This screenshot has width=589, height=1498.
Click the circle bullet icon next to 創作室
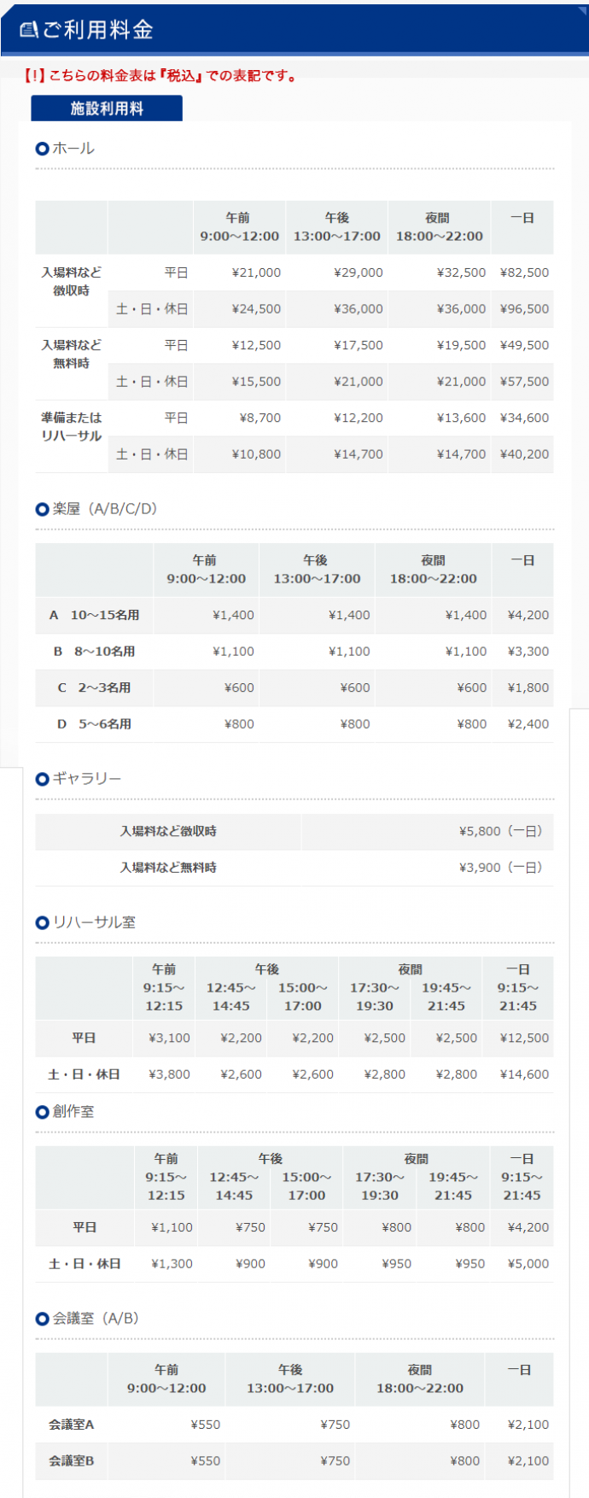tap(42, 1112)
